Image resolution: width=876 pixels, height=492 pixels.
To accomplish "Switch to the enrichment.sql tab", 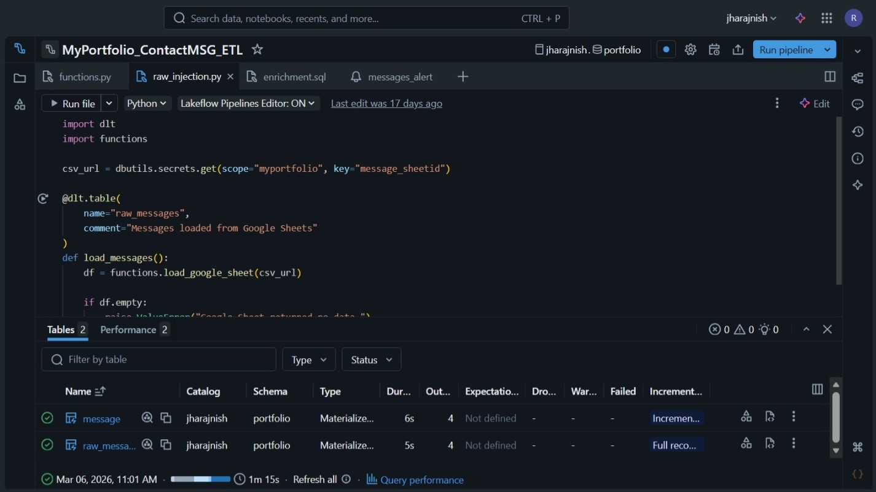I will (294, 77).
